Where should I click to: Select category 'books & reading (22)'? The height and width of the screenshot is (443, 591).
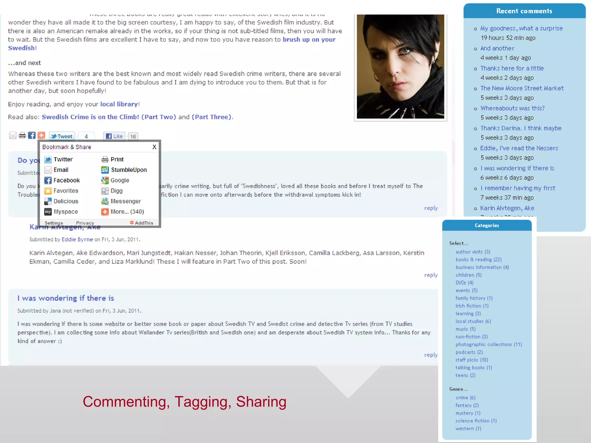coord(478,260)
